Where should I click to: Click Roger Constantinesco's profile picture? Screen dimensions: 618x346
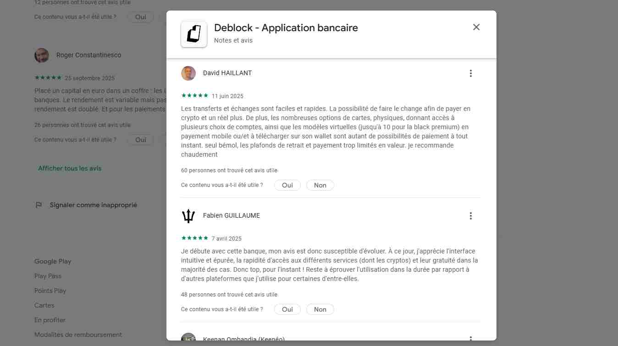pyautogui.click(x=42, y=55)
